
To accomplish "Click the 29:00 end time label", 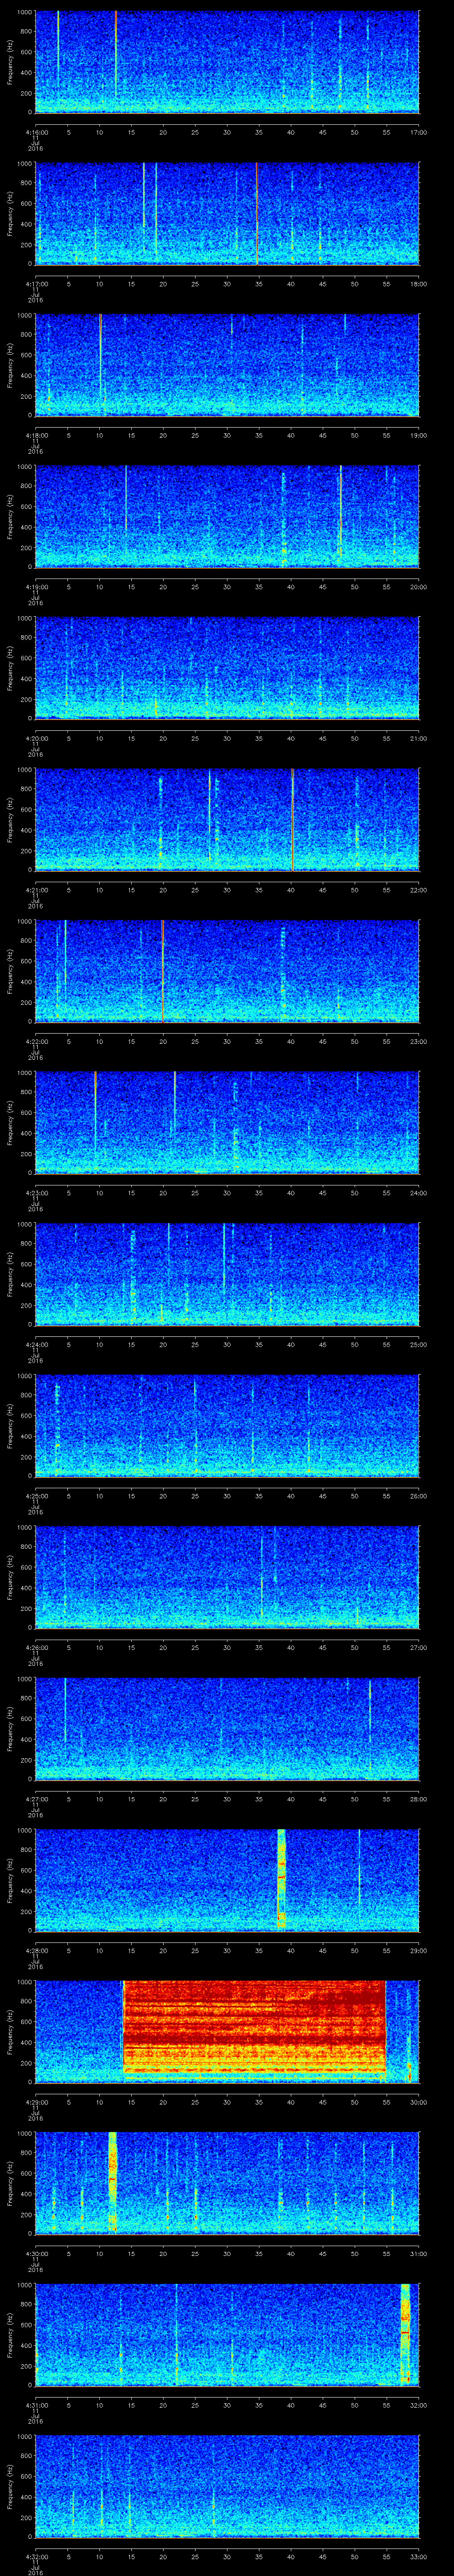I will tap(418, 1950).
